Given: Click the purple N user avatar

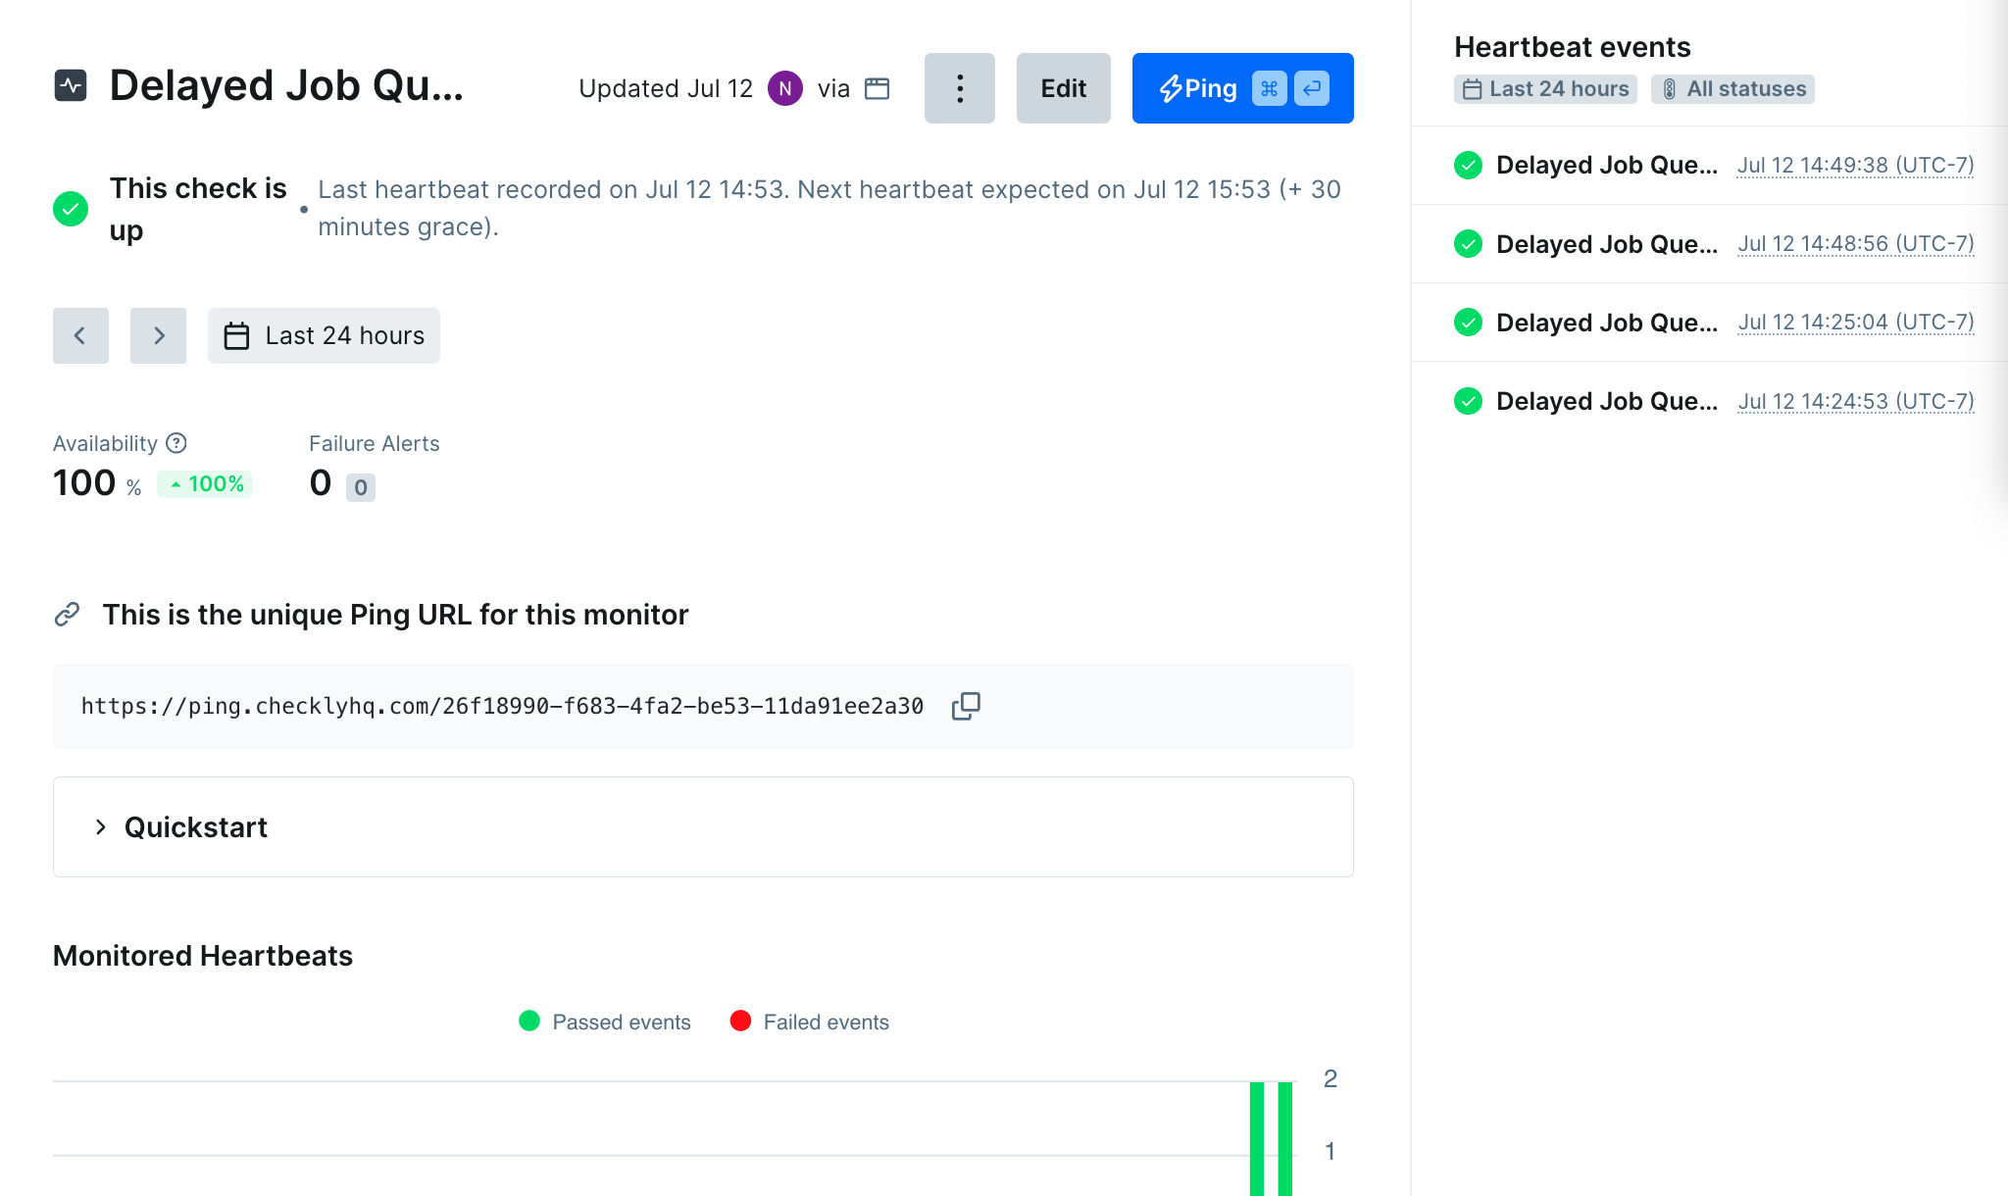Looking at the screenshot, I should (783, 88).
